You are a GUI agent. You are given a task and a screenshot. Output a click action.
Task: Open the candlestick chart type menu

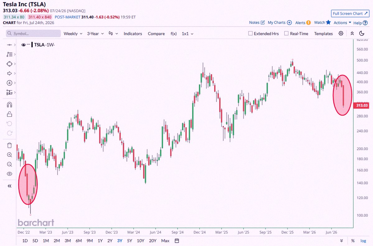pos(113,34)
